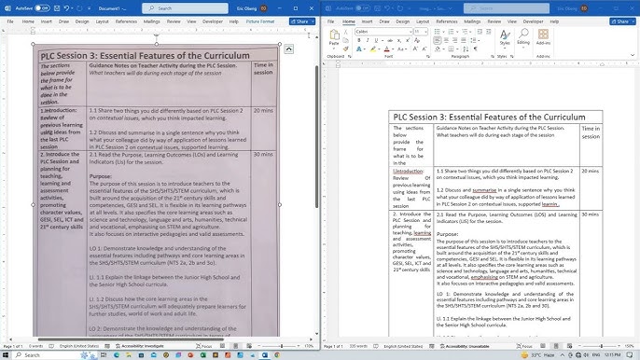
Task: Click the Share button in left window
Action: [x=302, y=21]
